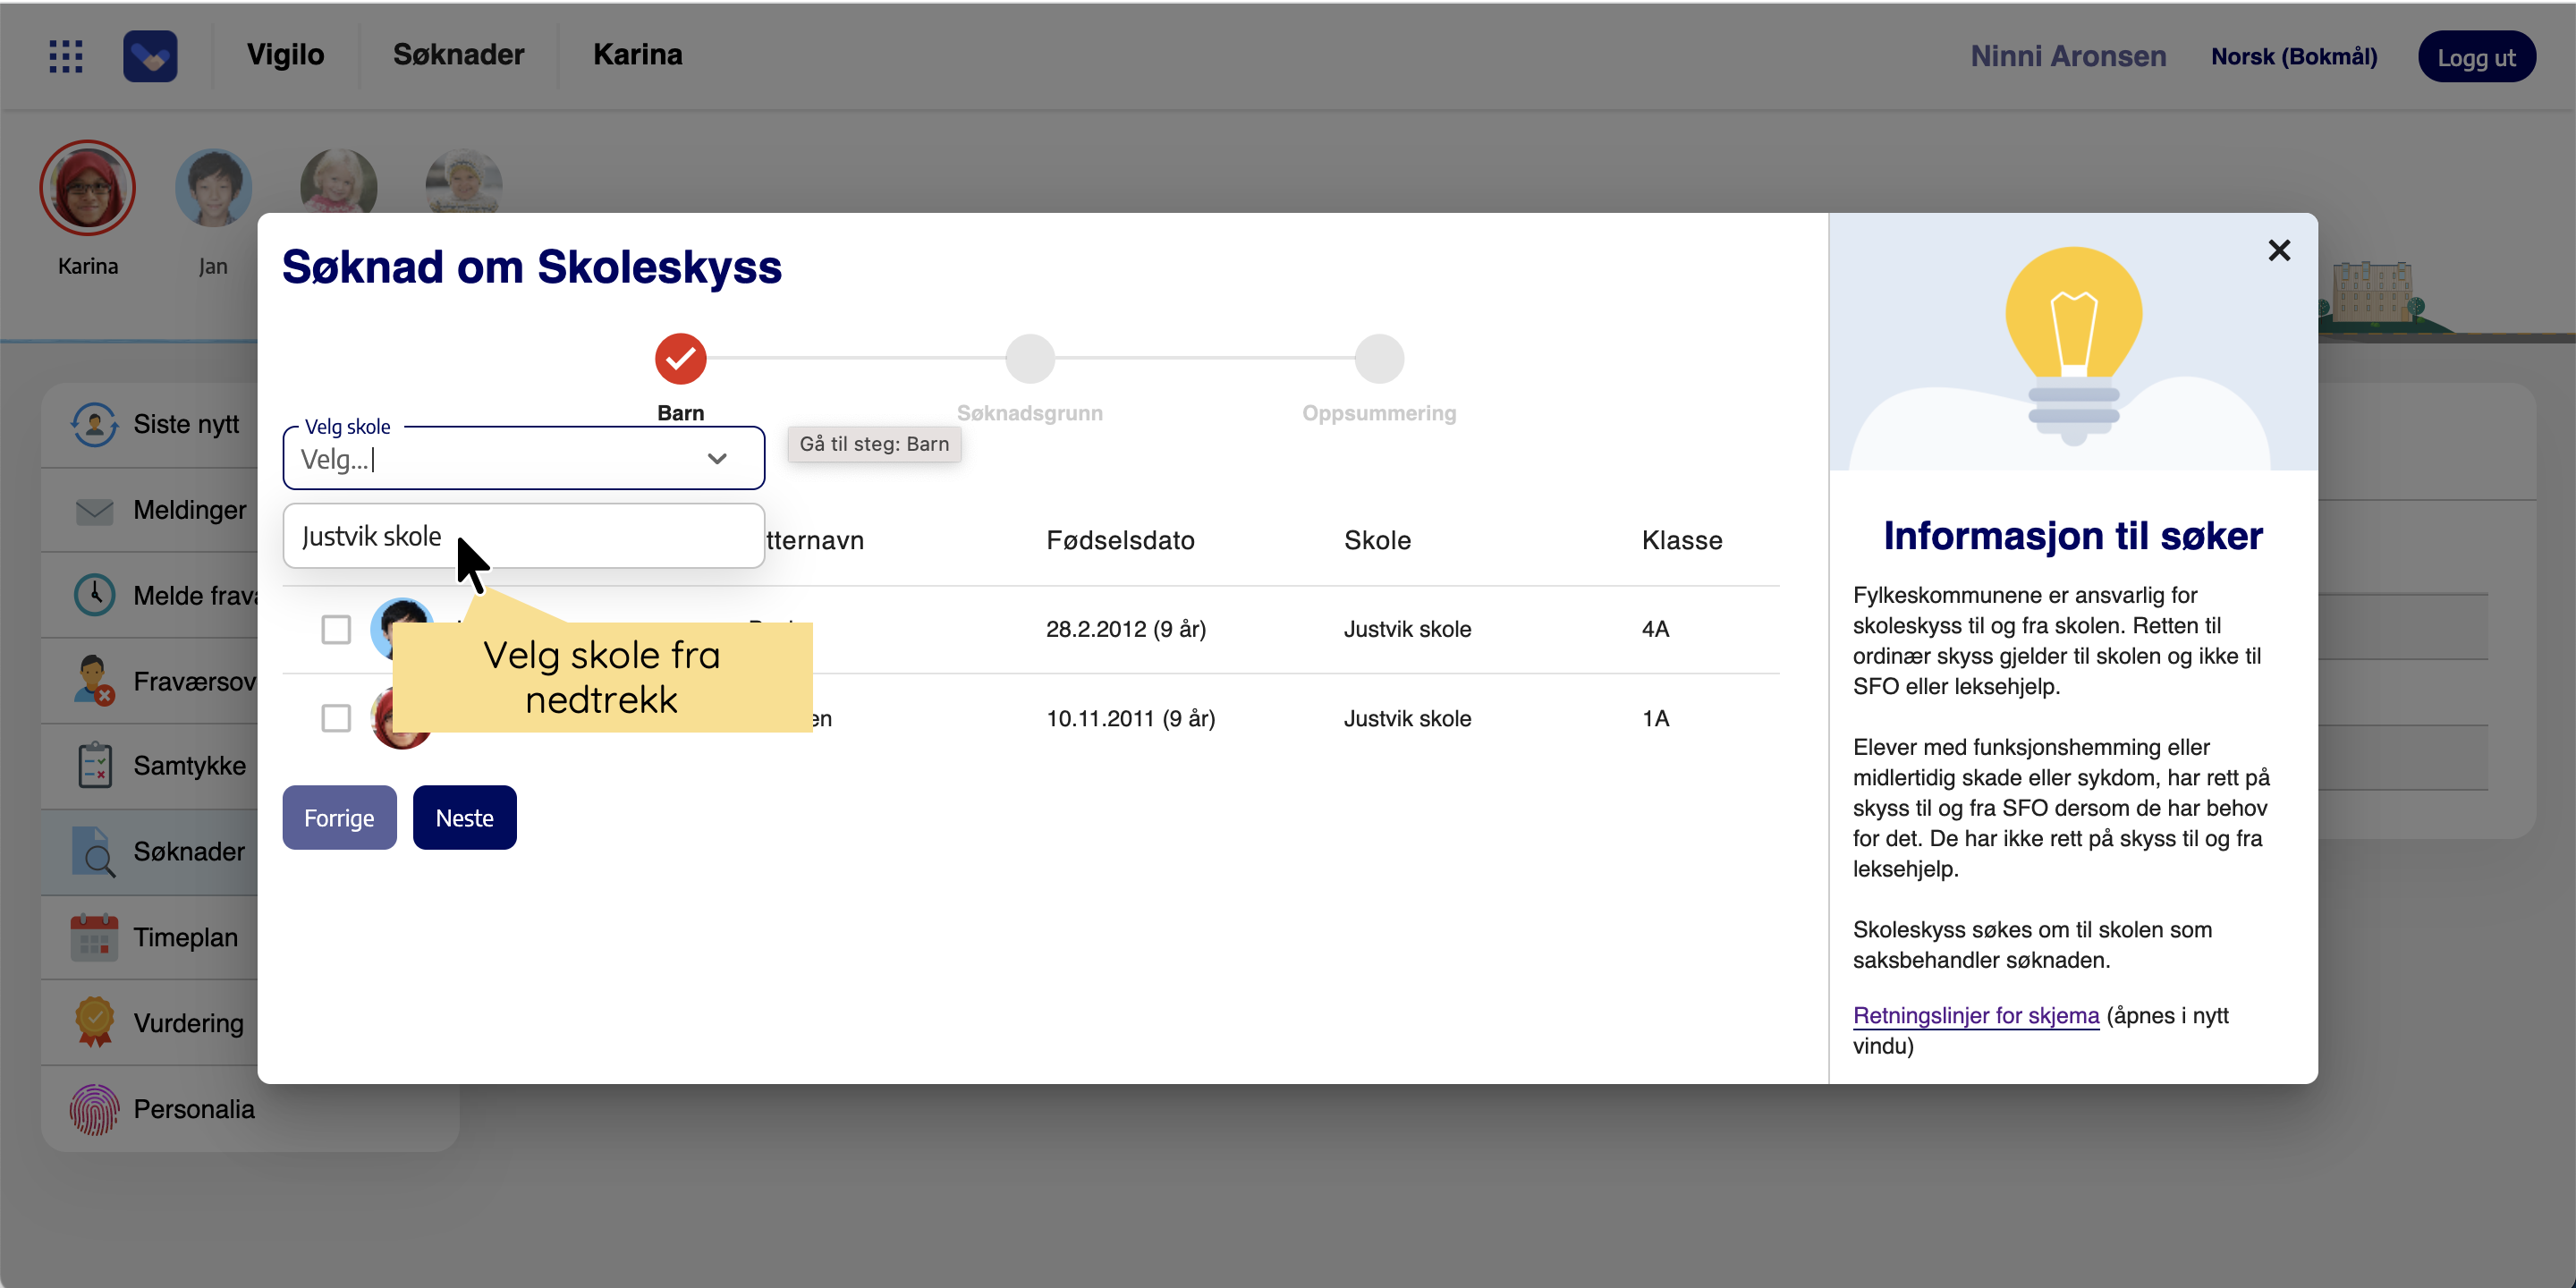
Task: Open Norsk (Bokmål) language selector
Action: pyautogui.click(x=2293, y=56)
